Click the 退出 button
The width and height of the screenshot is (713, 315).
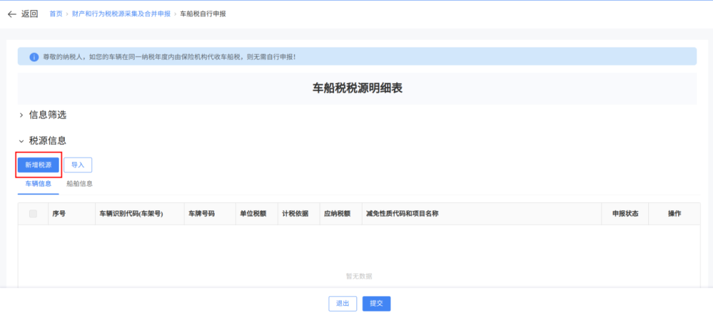point(343,304)
